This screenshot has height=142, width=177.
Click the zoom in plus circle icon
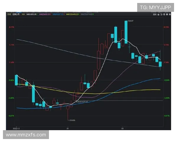[164, 14]
